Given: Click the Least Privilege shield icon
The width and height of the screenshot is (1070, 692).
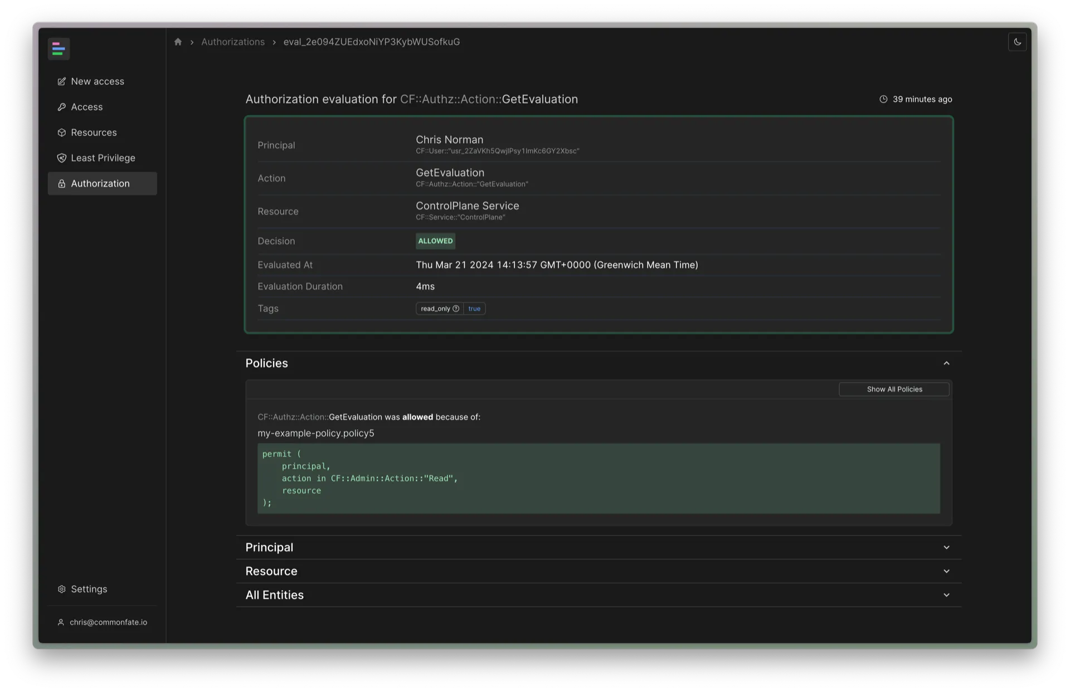Looking at the screenshot, I should tap(62, 158).
